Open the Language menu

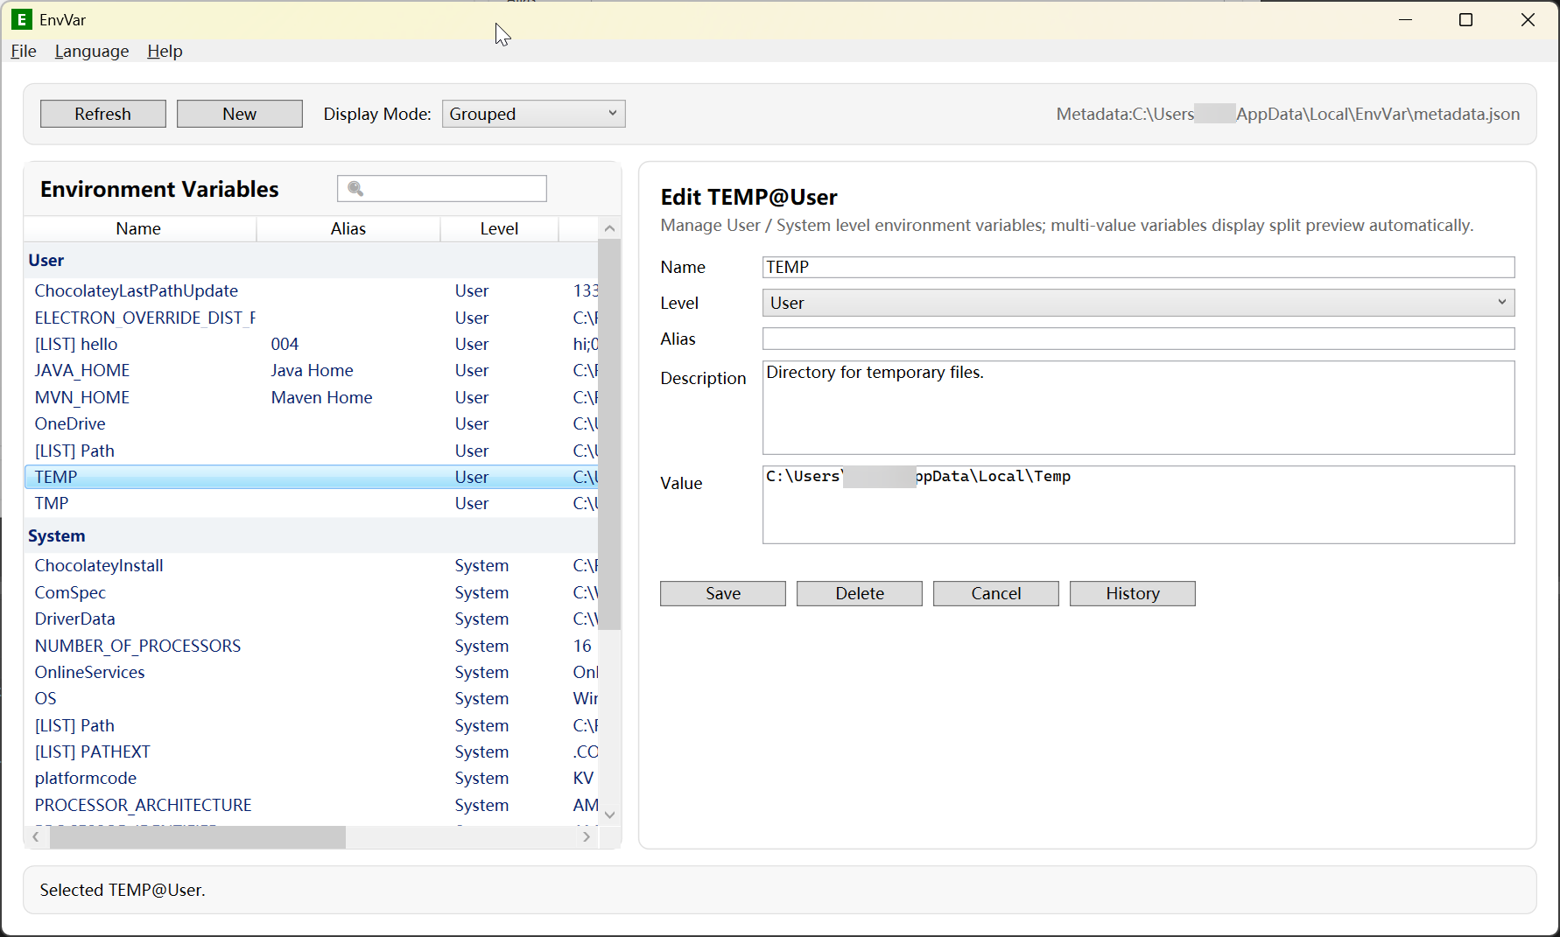[x=92, y=51]
